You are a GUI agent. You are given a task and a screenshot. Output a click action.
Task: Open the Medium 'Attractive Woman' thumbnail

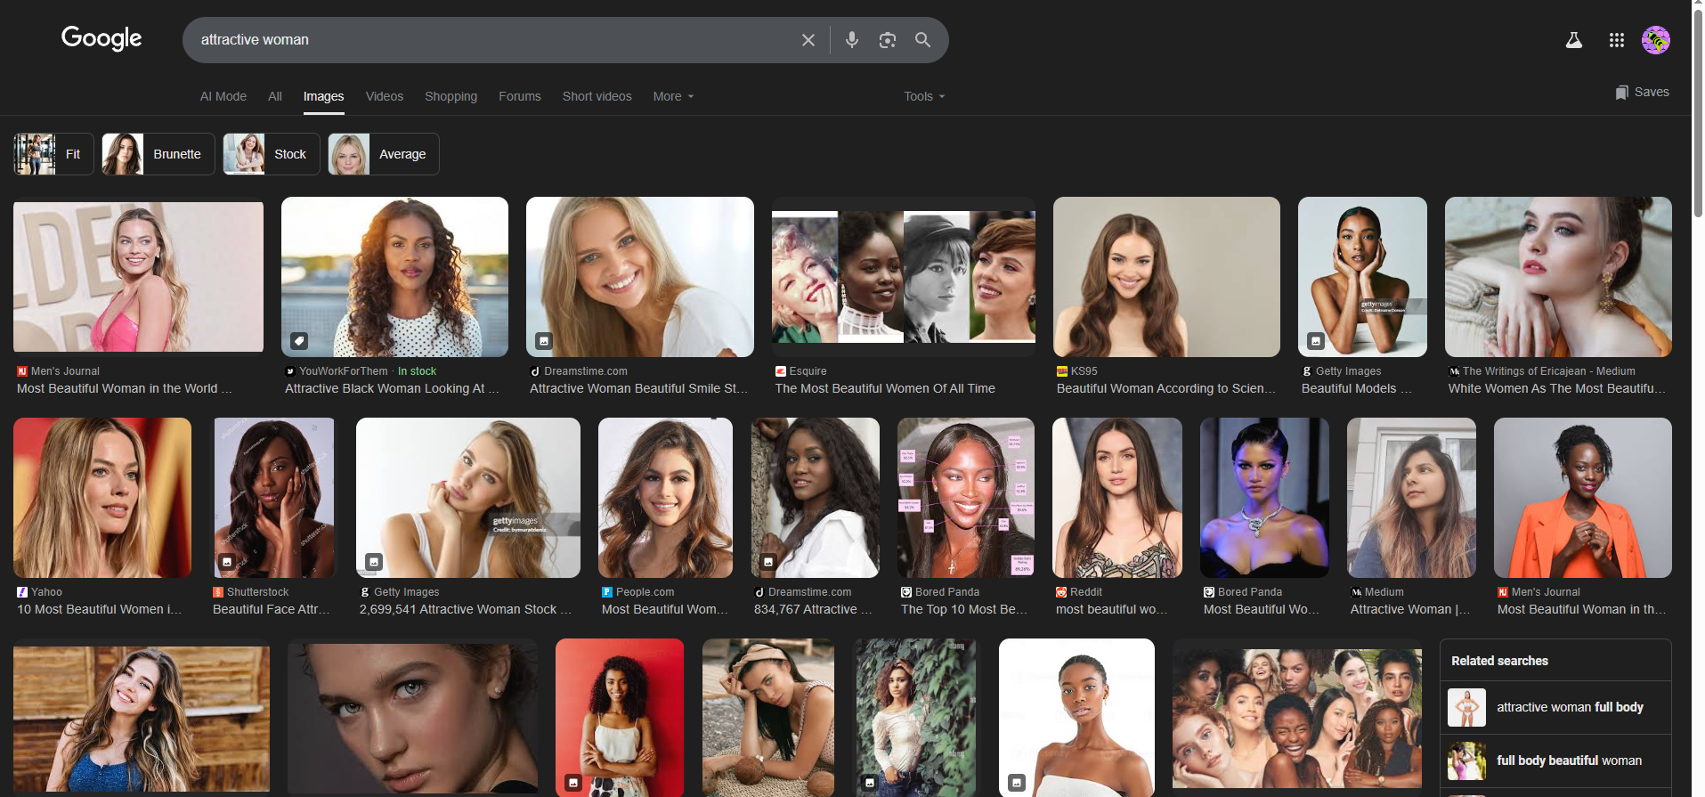[x=1411, y=498]
